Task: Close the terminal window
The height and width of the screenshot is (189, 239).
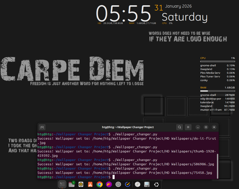Action: point(214,127)
